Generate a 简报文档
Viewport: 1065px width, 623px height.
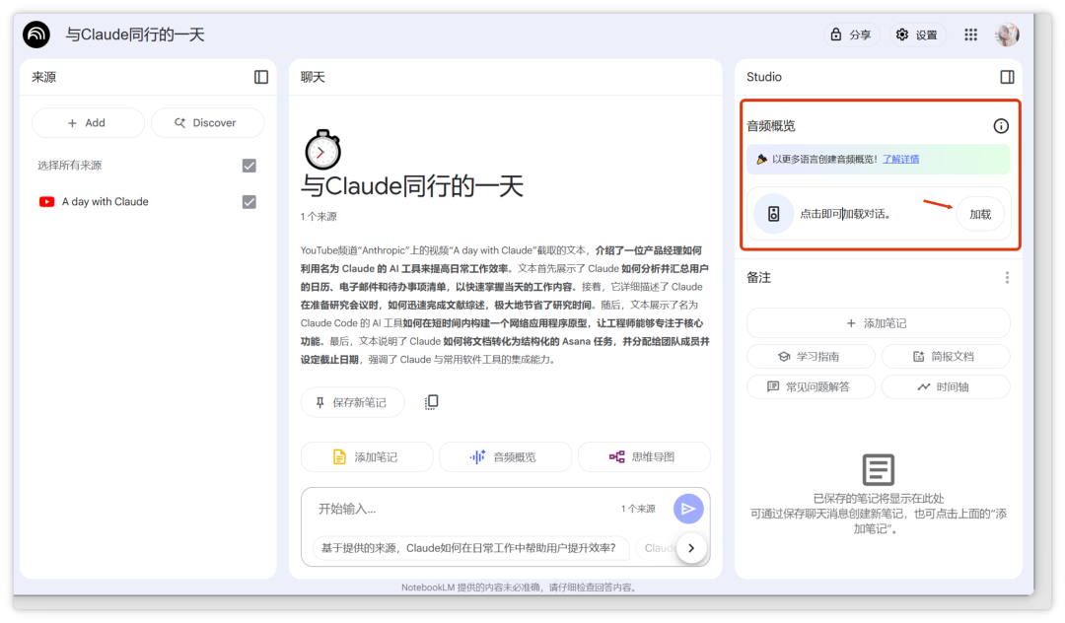click(x=945, y=356)
